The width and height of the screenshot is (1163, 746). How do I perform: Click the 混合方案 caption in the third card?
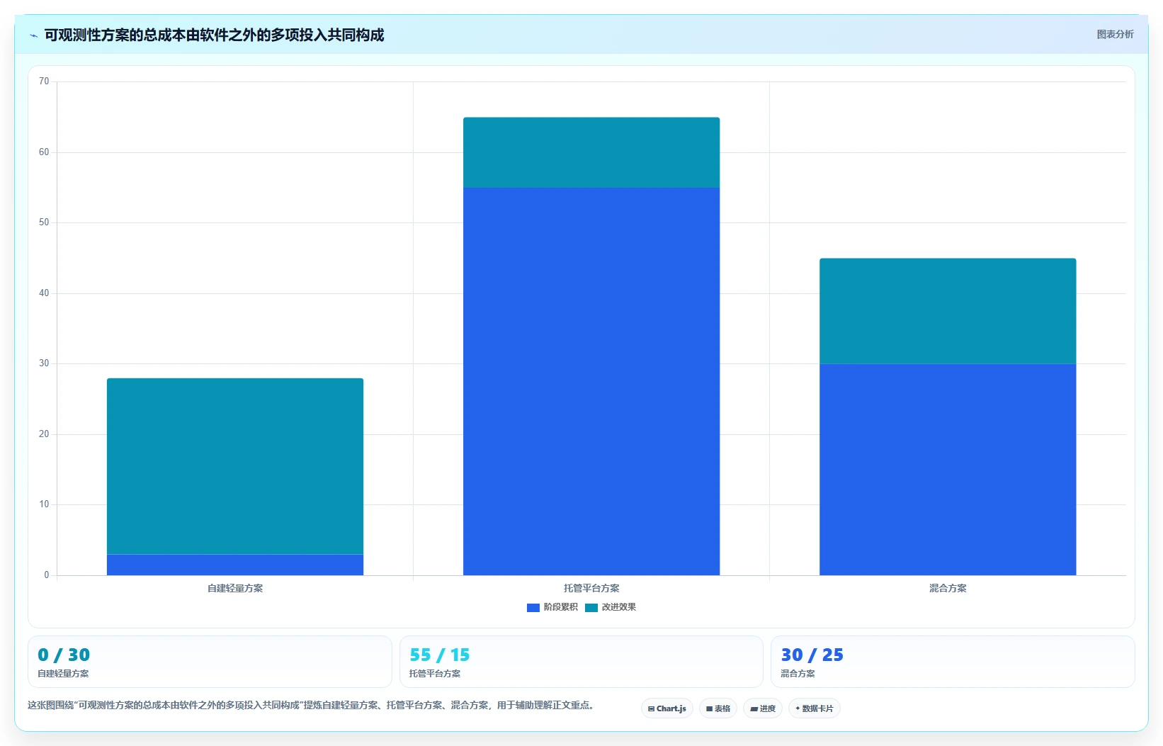point(798,674)
